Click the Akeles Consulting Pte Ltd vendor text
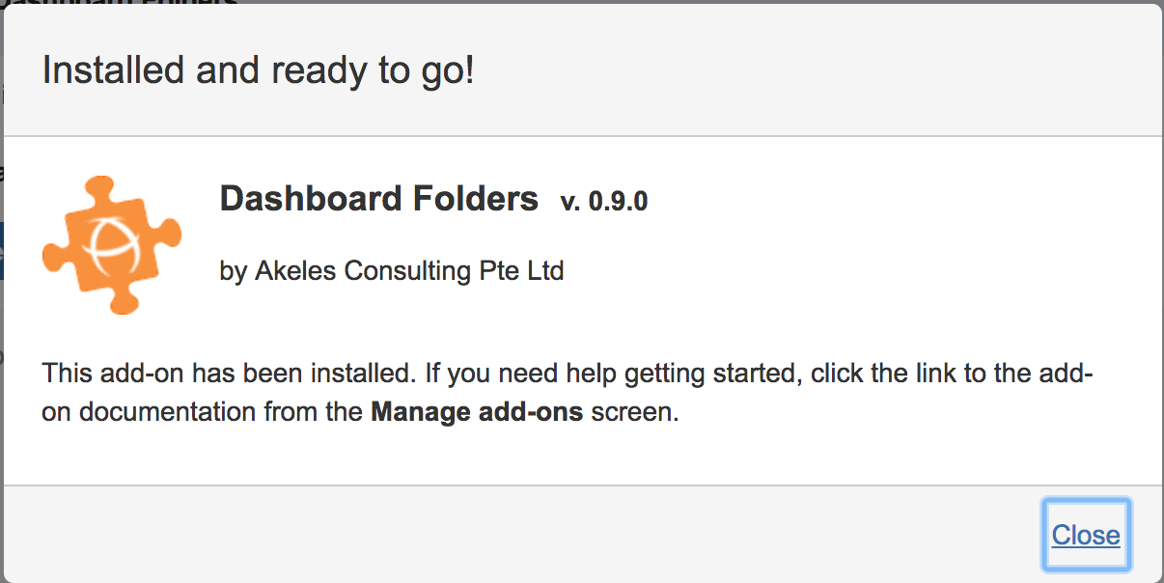The width and height of the screenshot is (1164, 583). point(409,271)
